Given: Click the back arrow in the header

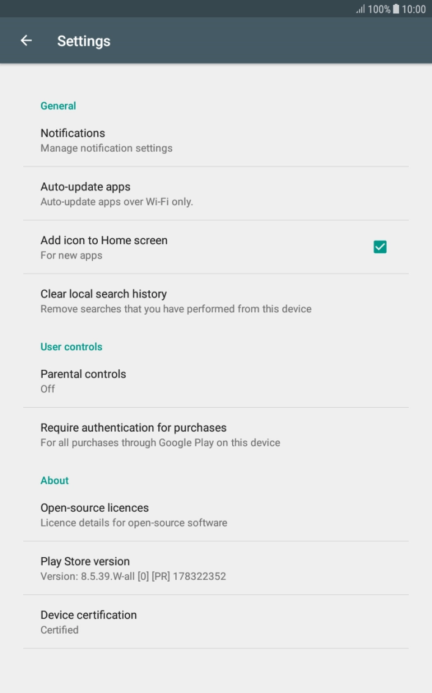Looking at the screenshot, I should pyautogui.click(x=26, y=40).
